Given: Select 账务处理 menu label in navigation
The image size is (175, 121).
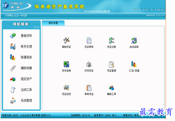Looking at the screenshot, I should click(26, 46).
